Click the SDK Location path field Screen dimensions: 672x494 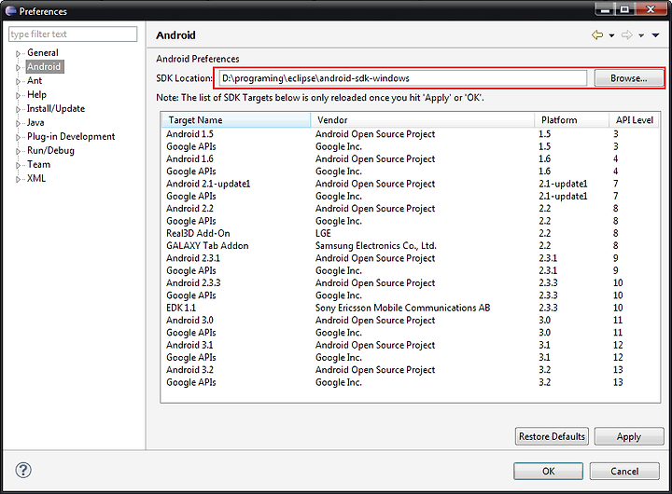(403, 78)
